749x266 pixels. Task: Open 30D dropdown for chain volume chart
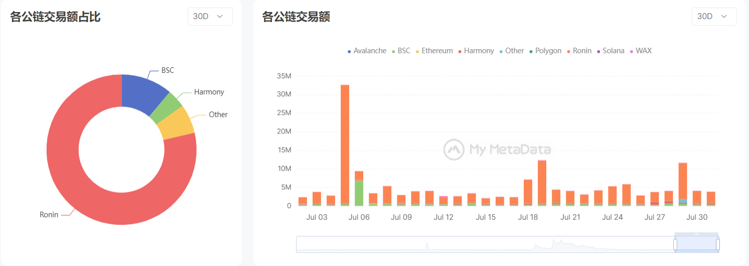[x=714, y=17]
